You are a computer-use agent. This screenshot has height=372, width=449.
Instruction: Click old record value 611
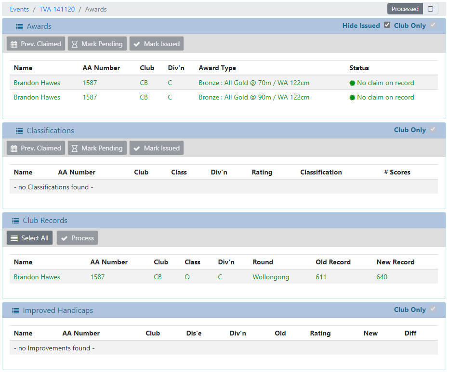[321, 277]
